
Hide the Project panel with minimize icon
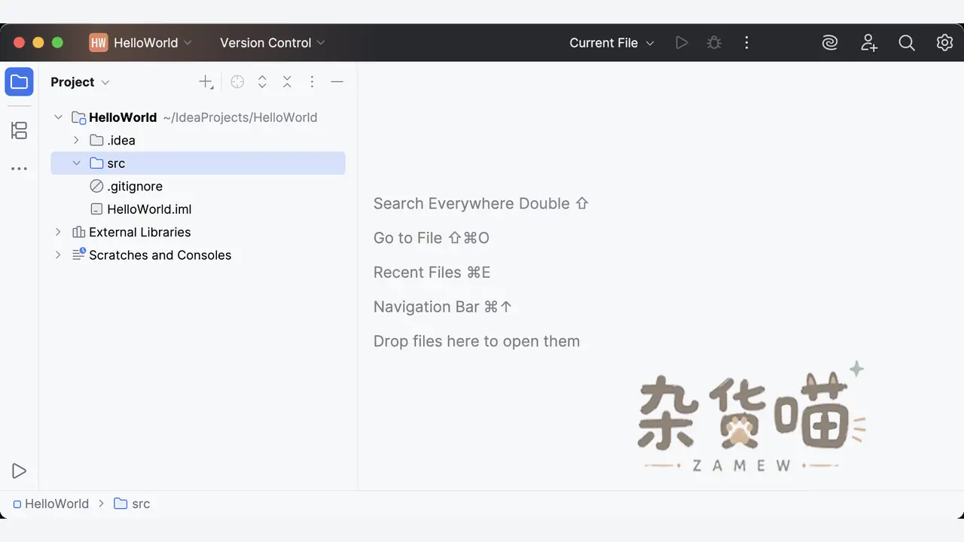coord(337,82)
